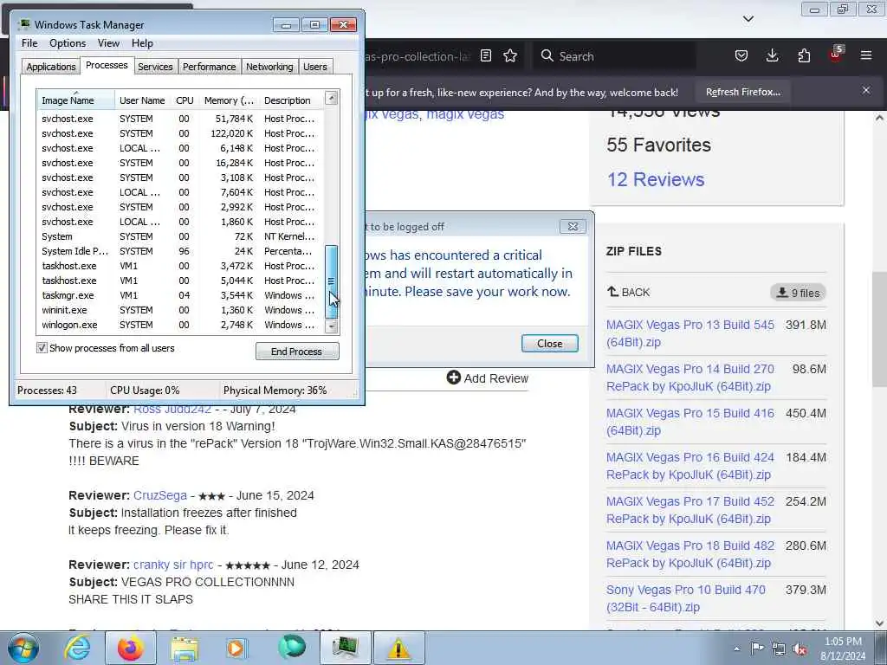Open the Windows Start menu
This screenshot has width=887, height=665.
coord(23,648)
